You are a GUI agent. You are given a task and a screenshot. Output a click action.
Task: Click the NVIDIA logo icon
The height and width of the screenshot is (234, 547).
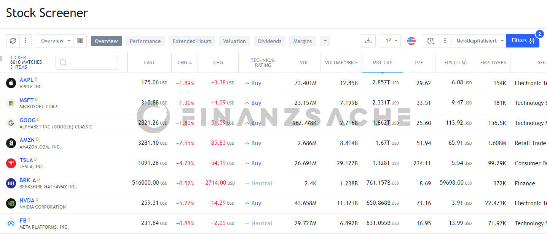pos(11,203)
